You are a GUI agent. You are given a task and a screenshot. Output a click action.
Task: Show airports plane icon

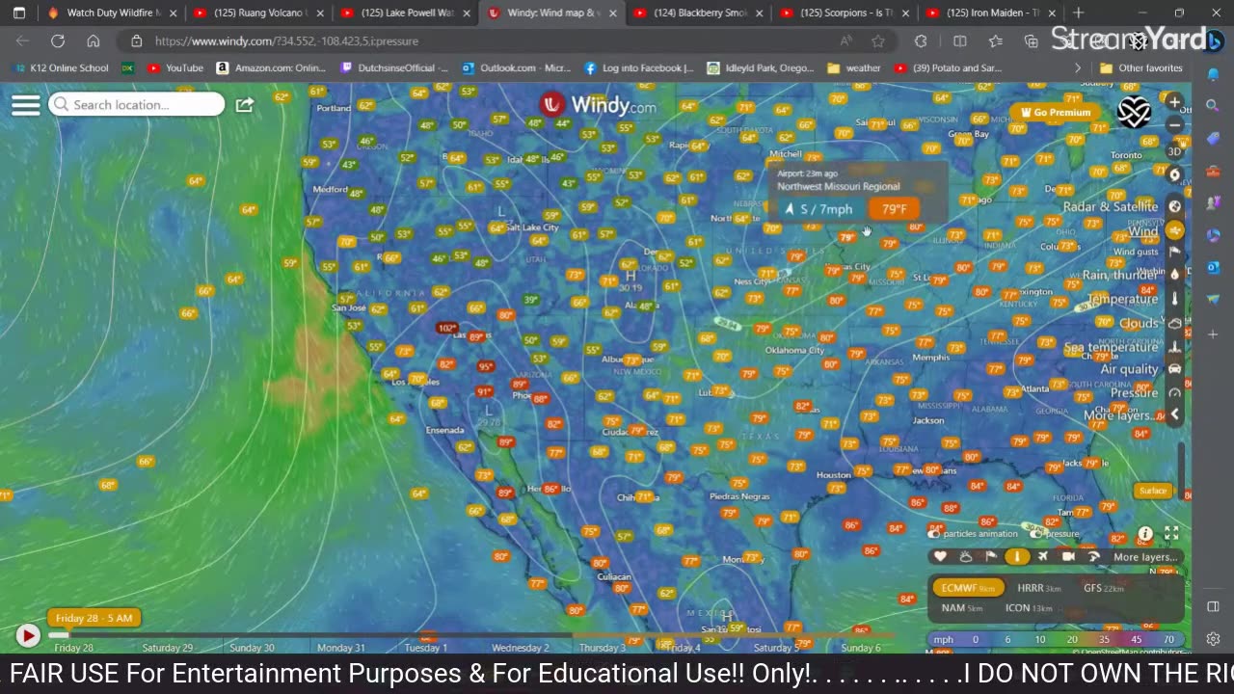(1042, 556)
